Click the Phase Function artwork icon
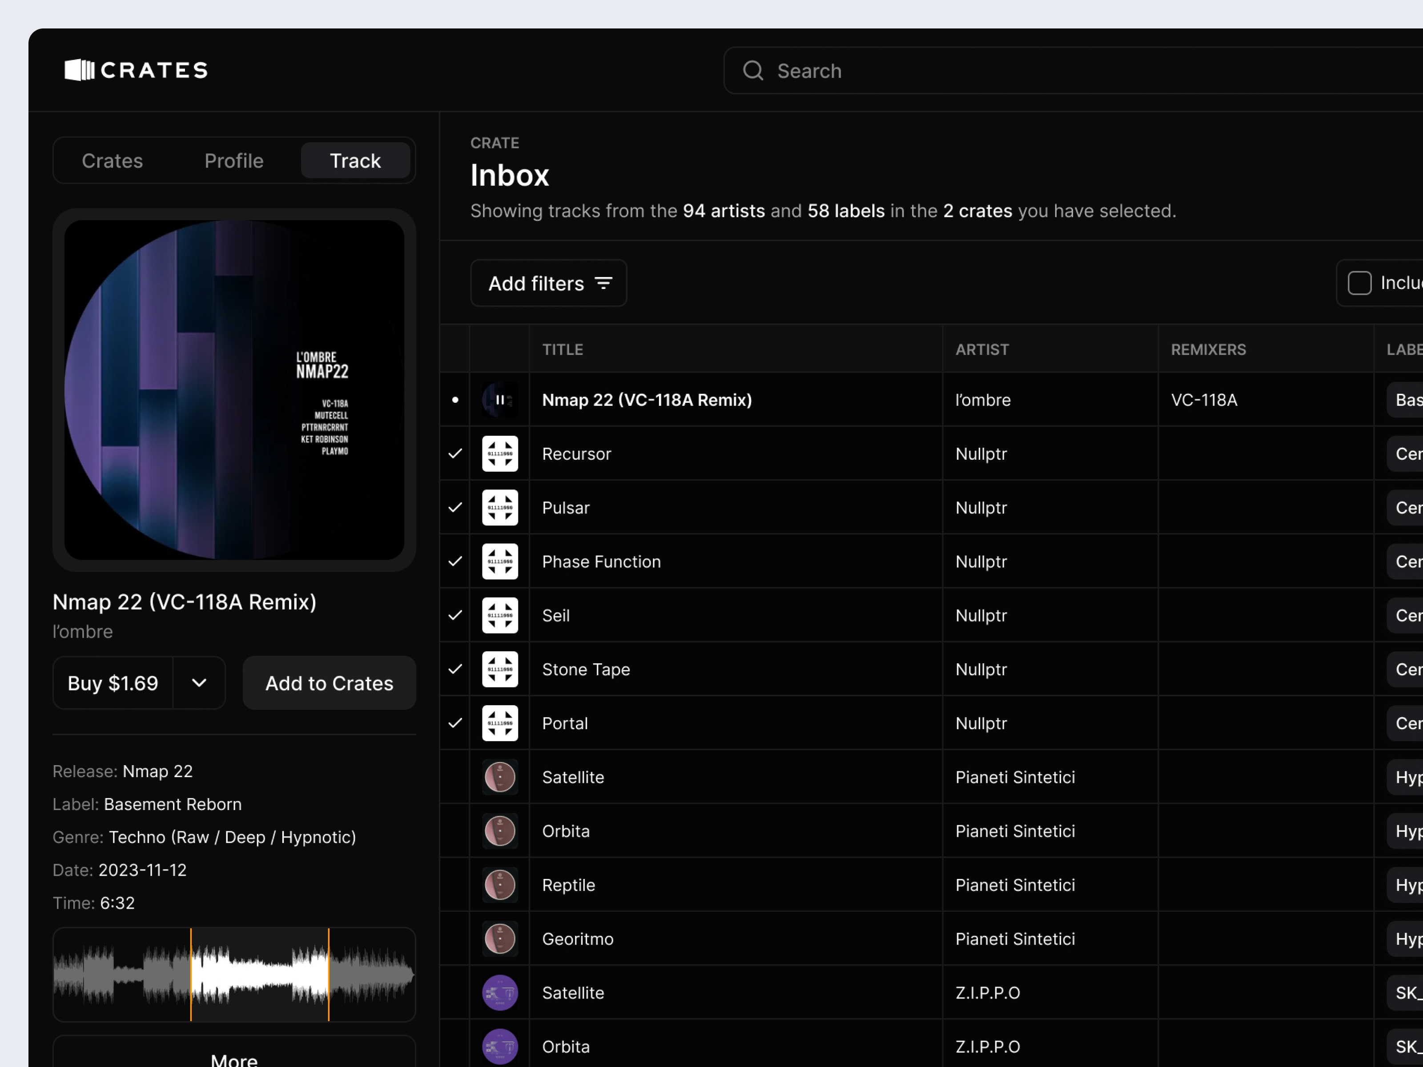Screen dimensions: 1423x1067 click(500, 562)
